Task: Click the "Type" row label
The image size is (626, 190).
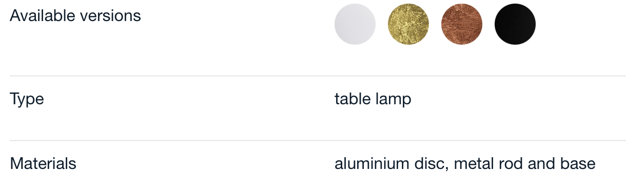Action: (x=27, y=99)
